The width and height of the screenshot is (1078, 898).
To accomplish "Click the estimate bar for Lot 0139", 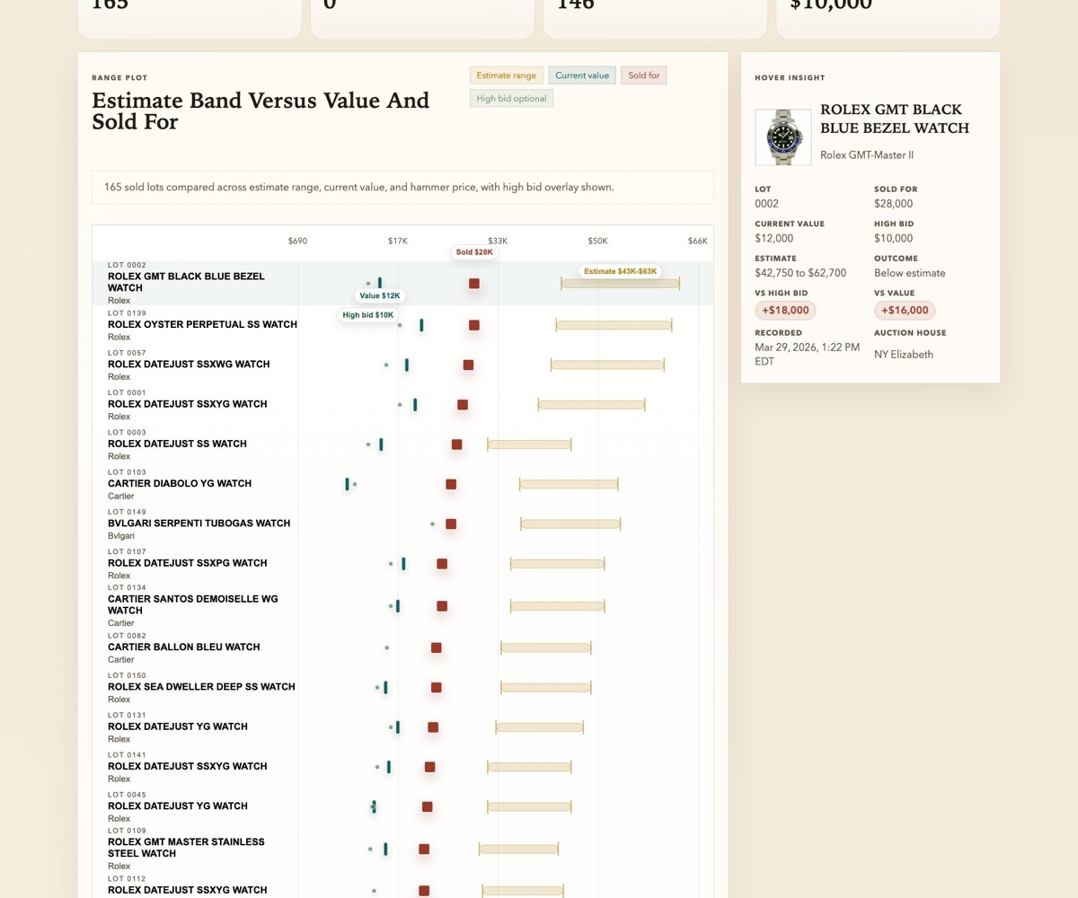I will pyautogui.click(x=614, y=325).
